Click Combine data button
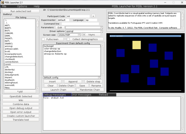Viewport: 186px width, 134px height. (21, 104)
